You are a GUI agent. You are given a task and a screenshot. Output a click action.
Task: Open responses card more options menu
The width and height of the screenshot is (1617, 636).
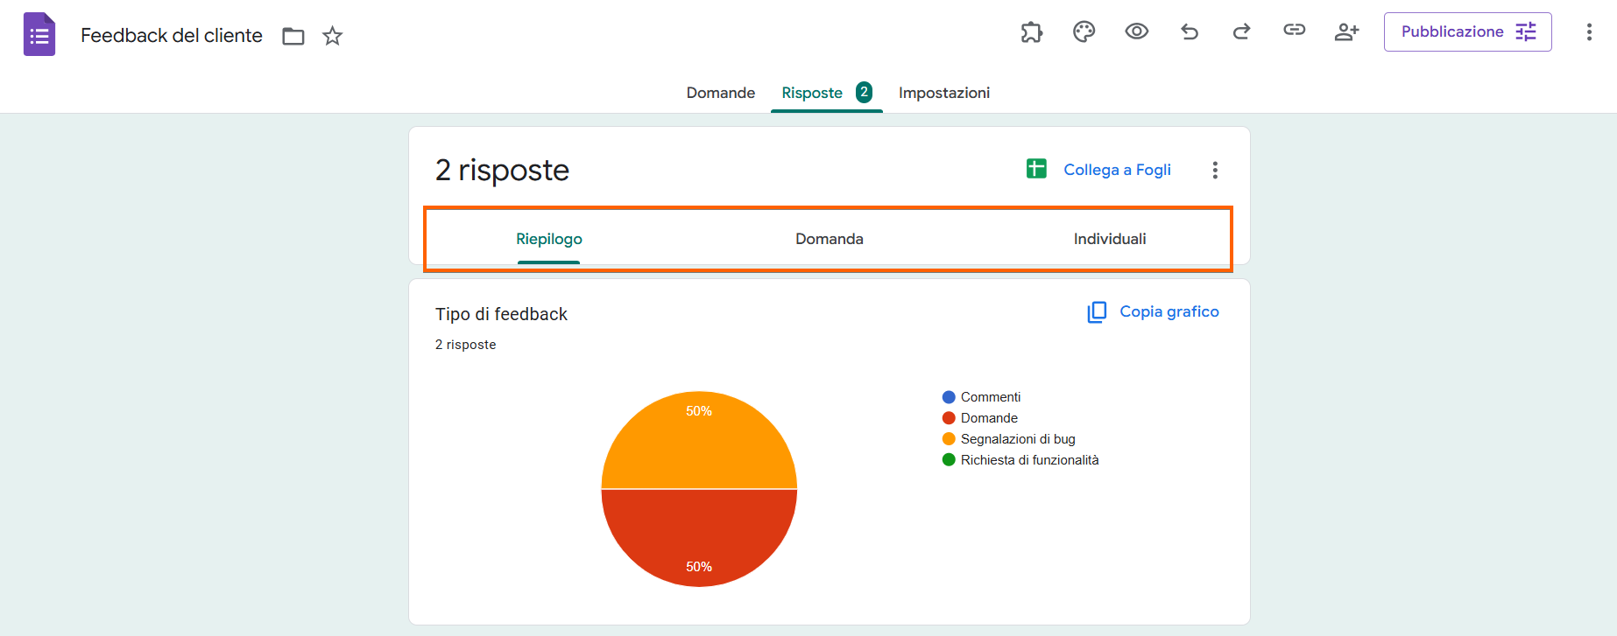(x=1215, y=170)
